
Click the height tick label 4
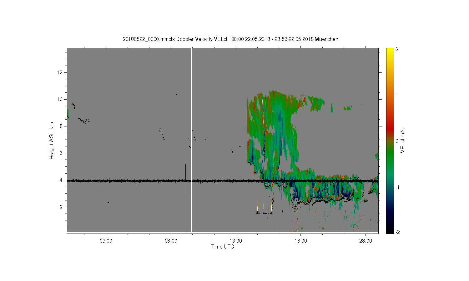click(62, 180)
